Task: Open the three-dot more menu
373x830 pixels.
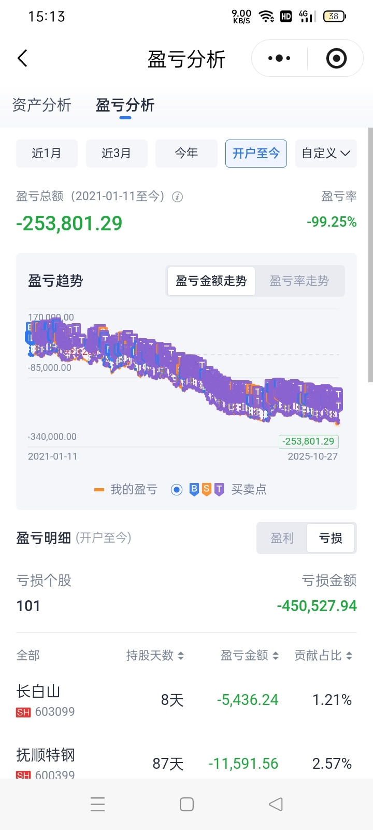Action: coord(279,58)
